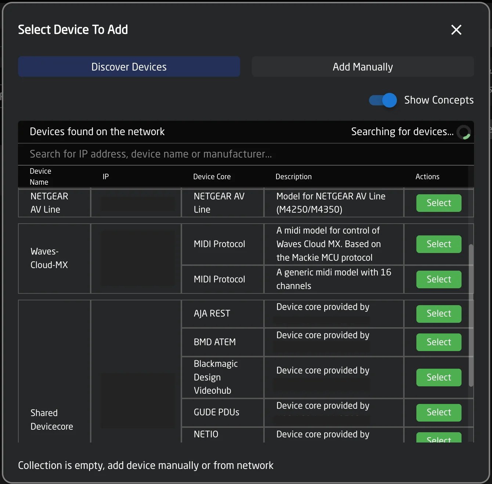Click the NETGEAR AV Line name cell

[54, 203]
